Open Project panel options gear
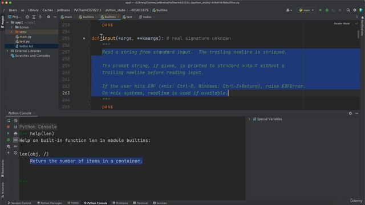Viewport: 365px width, 205px height. point(48,17)
